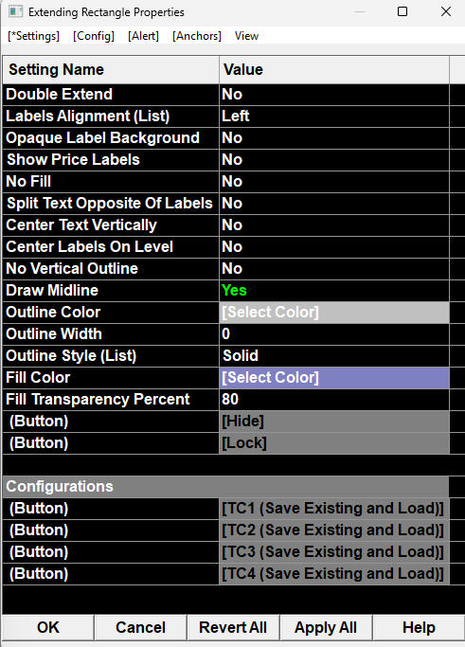Image resolution: width=465 pixels, height=647 pixels.
Task: Toggle Show Price Labels value
Action: (333, 160)
